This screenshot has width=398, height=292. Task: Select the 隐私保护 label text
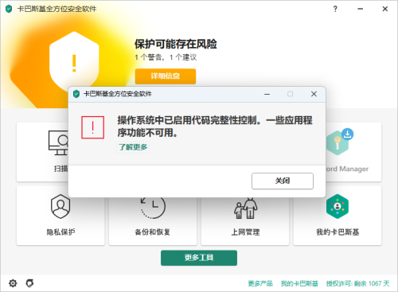[x=60, y=232]
